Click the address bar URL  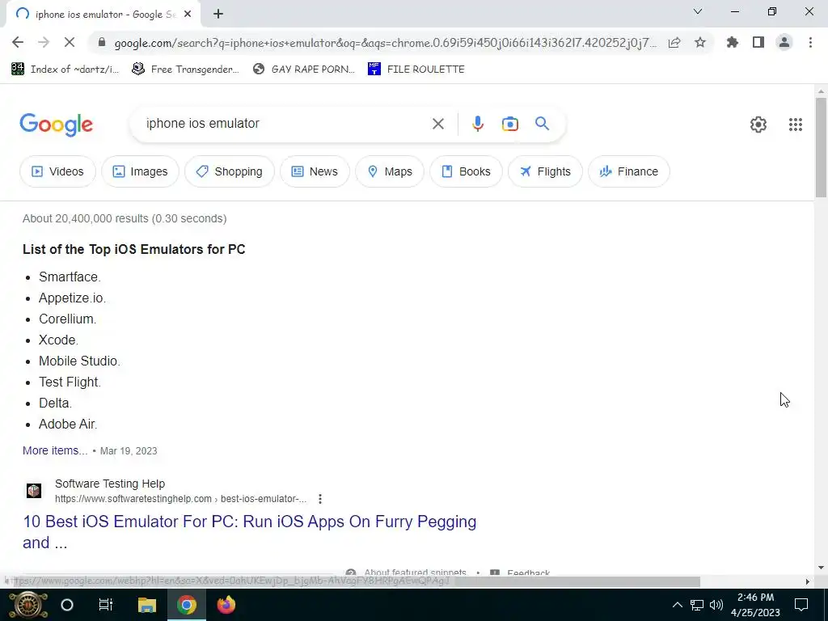(x=386, y=43)
